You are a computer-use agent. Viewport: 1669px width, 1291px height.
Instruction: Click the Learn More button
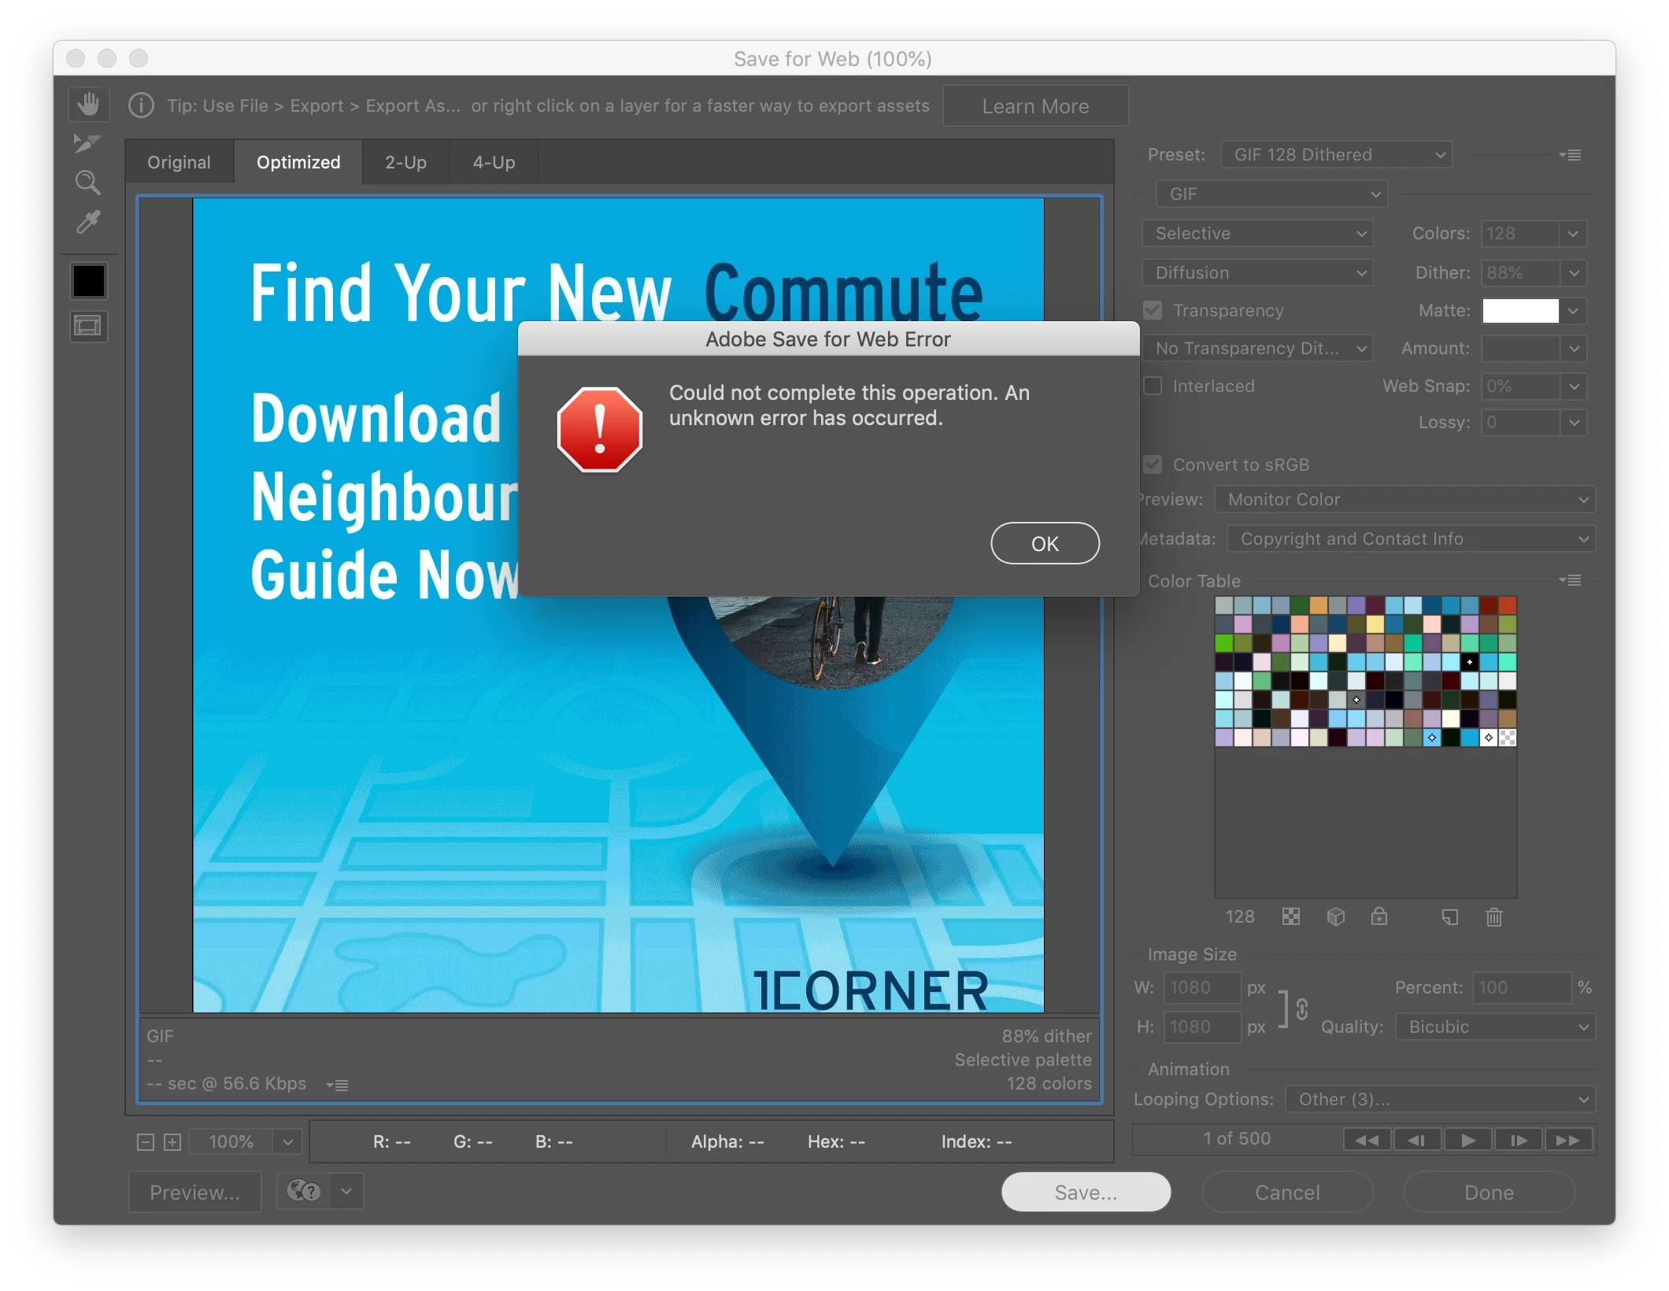tap(1034, 106)
